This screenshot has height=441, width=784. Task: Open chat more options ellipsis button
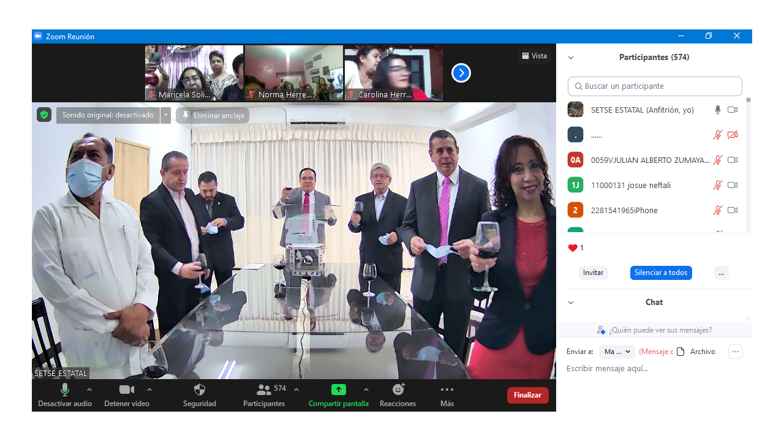coord(736,352)
